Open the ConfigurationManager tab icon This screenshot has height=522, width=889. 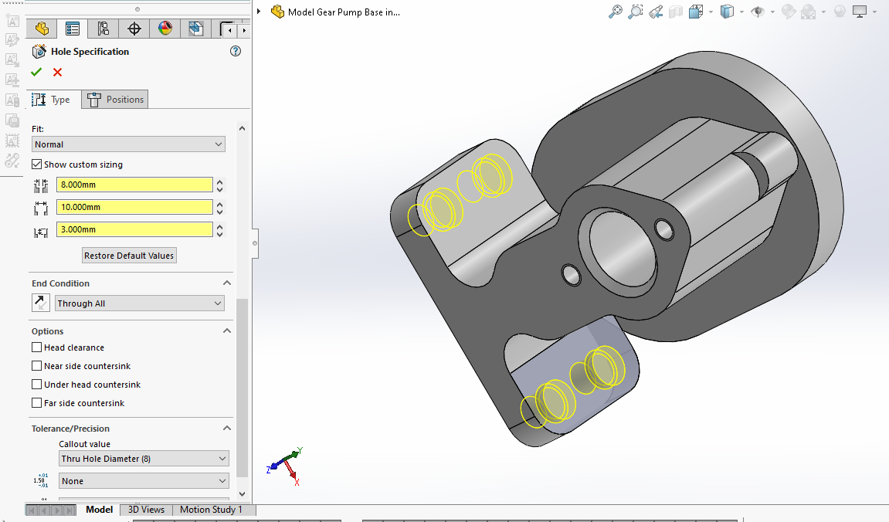click(x=103, y=29)
